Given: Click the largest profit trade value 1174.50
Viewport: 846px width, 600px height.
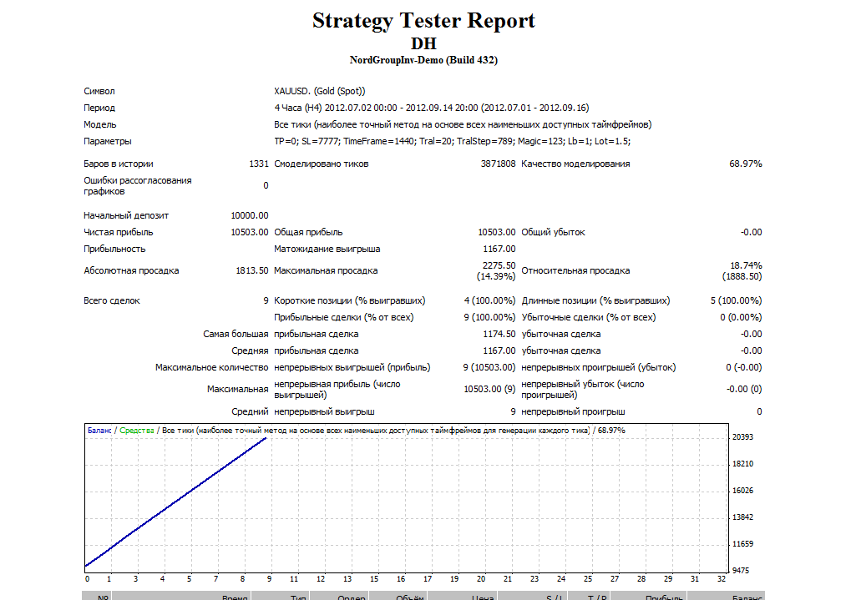Looking at the screenshot, I should click(499, 335).
